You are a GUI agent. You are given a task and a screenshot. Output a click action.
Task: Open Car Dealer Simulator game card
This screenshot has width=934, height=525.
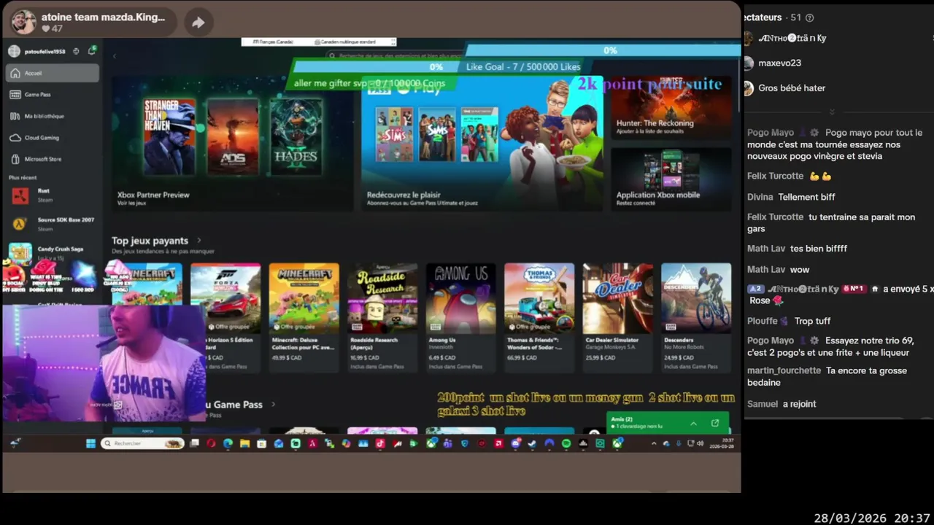click(x=617, y=317)
